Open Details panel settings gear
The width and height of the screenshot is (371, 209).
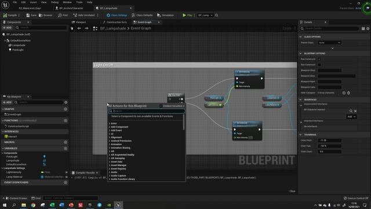368,28
